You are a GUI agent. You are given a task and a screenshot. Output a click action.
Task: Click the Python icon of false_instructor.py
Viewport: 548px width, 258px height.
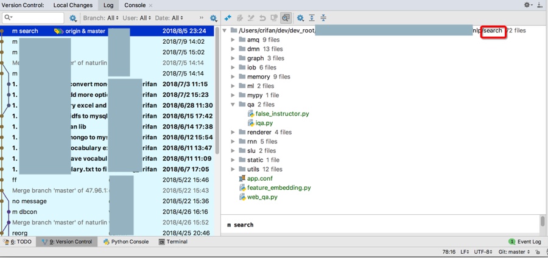251,114
